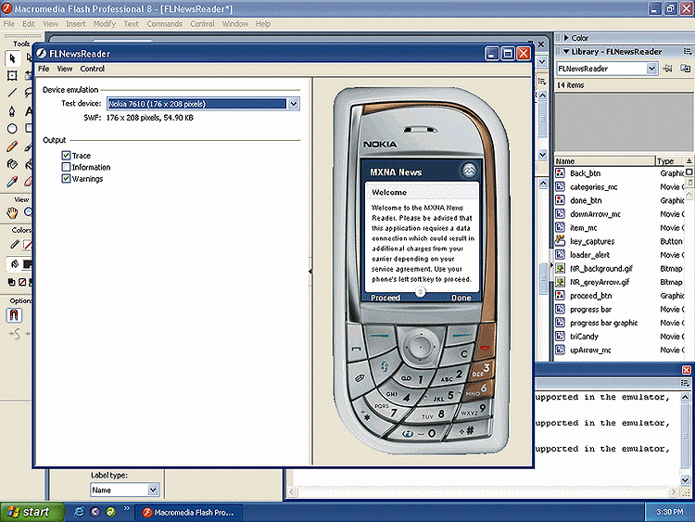The height and width of the screenshot is (522, 695).
Task: Select the Selection arrow tool
Action: (12, 58)
